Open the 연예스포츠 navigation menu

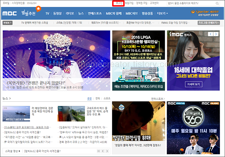coord(95,13)
